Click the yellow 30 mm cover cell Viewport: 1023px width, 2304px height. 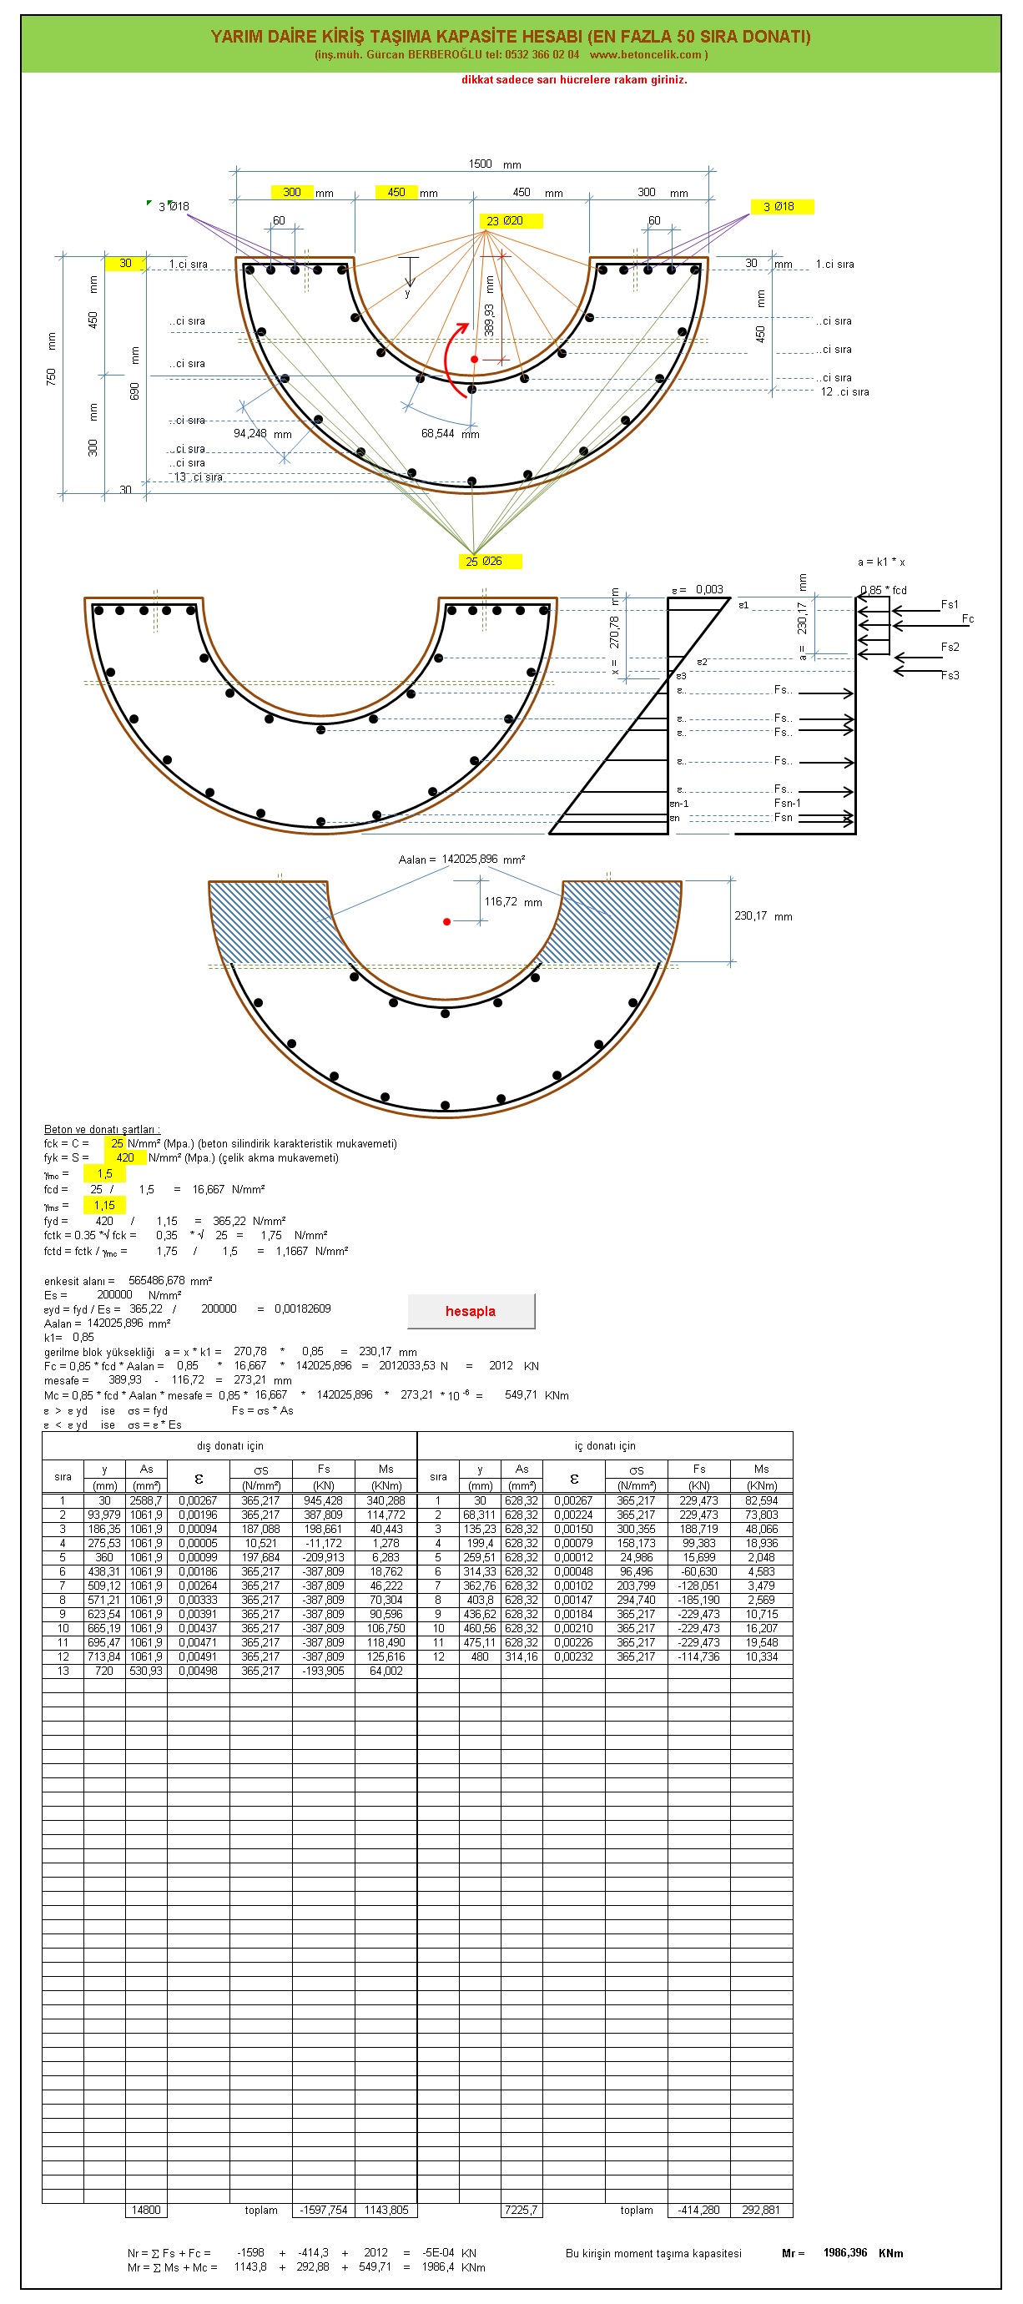pyautogui.click(x=125, y=264)
